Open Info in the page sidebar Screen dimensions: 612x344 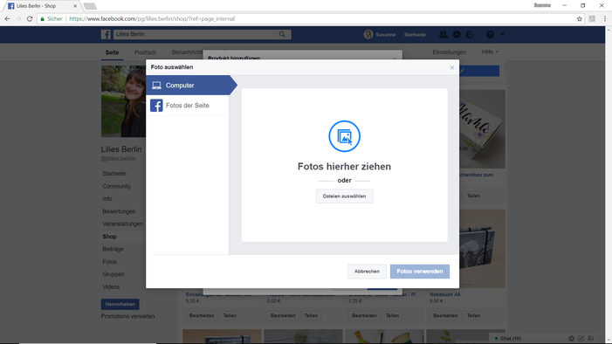[107, 199]
